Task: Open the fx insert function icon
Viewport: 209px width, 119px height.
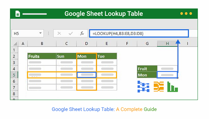Action: pos(82,33)
